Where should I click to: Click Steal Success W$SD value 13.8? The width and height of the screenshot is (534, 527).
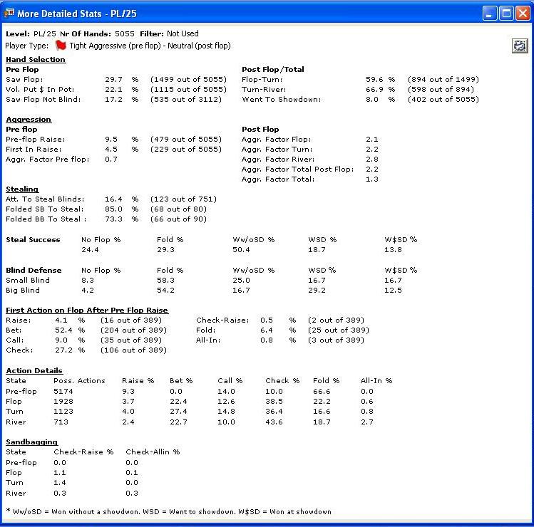(393, 250)
